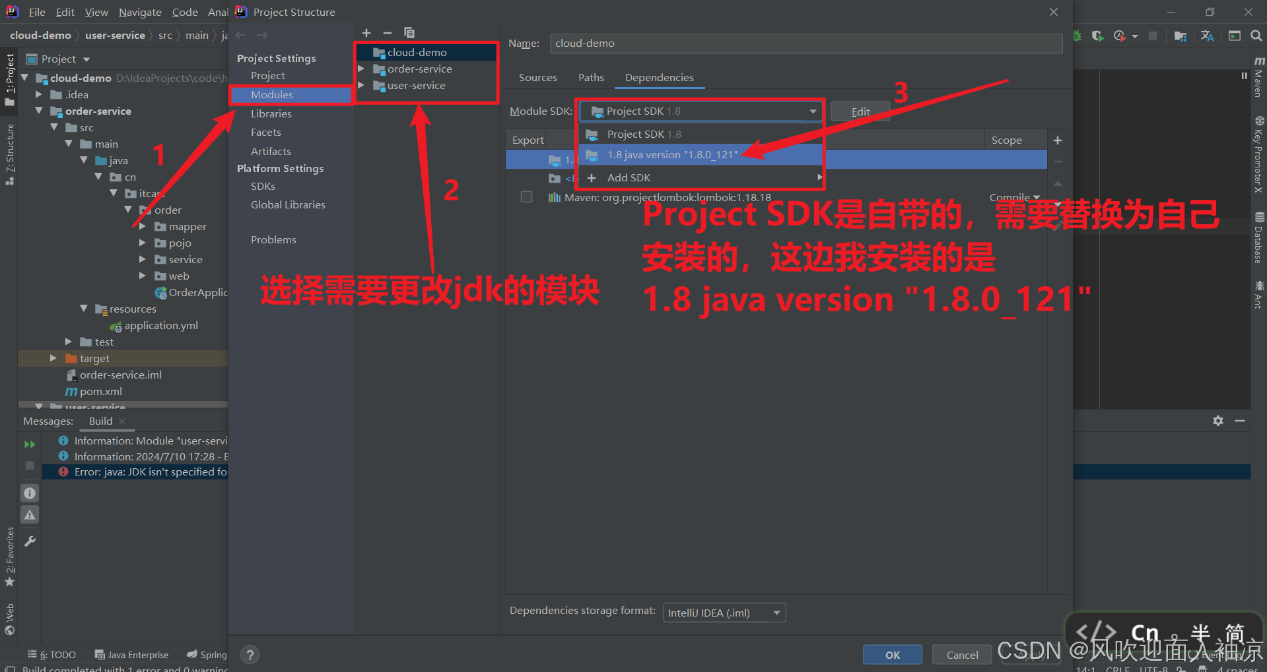Remove selected module with minus icon
Viewport: 1267px width, 672px height.
pyautogui.click(x=388, y=33)
